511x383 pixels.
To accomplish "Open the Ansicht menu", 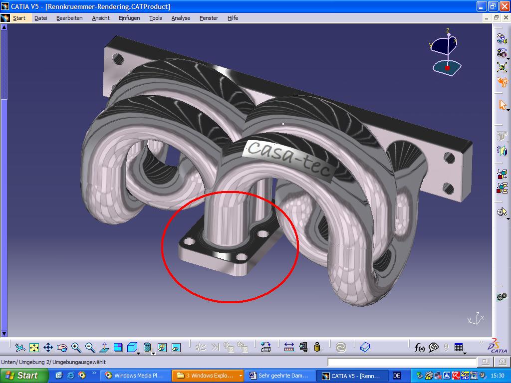I will (x=101, y=18).
